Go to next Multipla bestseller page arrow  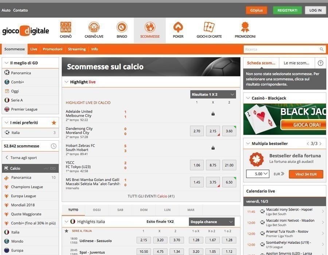[x=320, y=144]
